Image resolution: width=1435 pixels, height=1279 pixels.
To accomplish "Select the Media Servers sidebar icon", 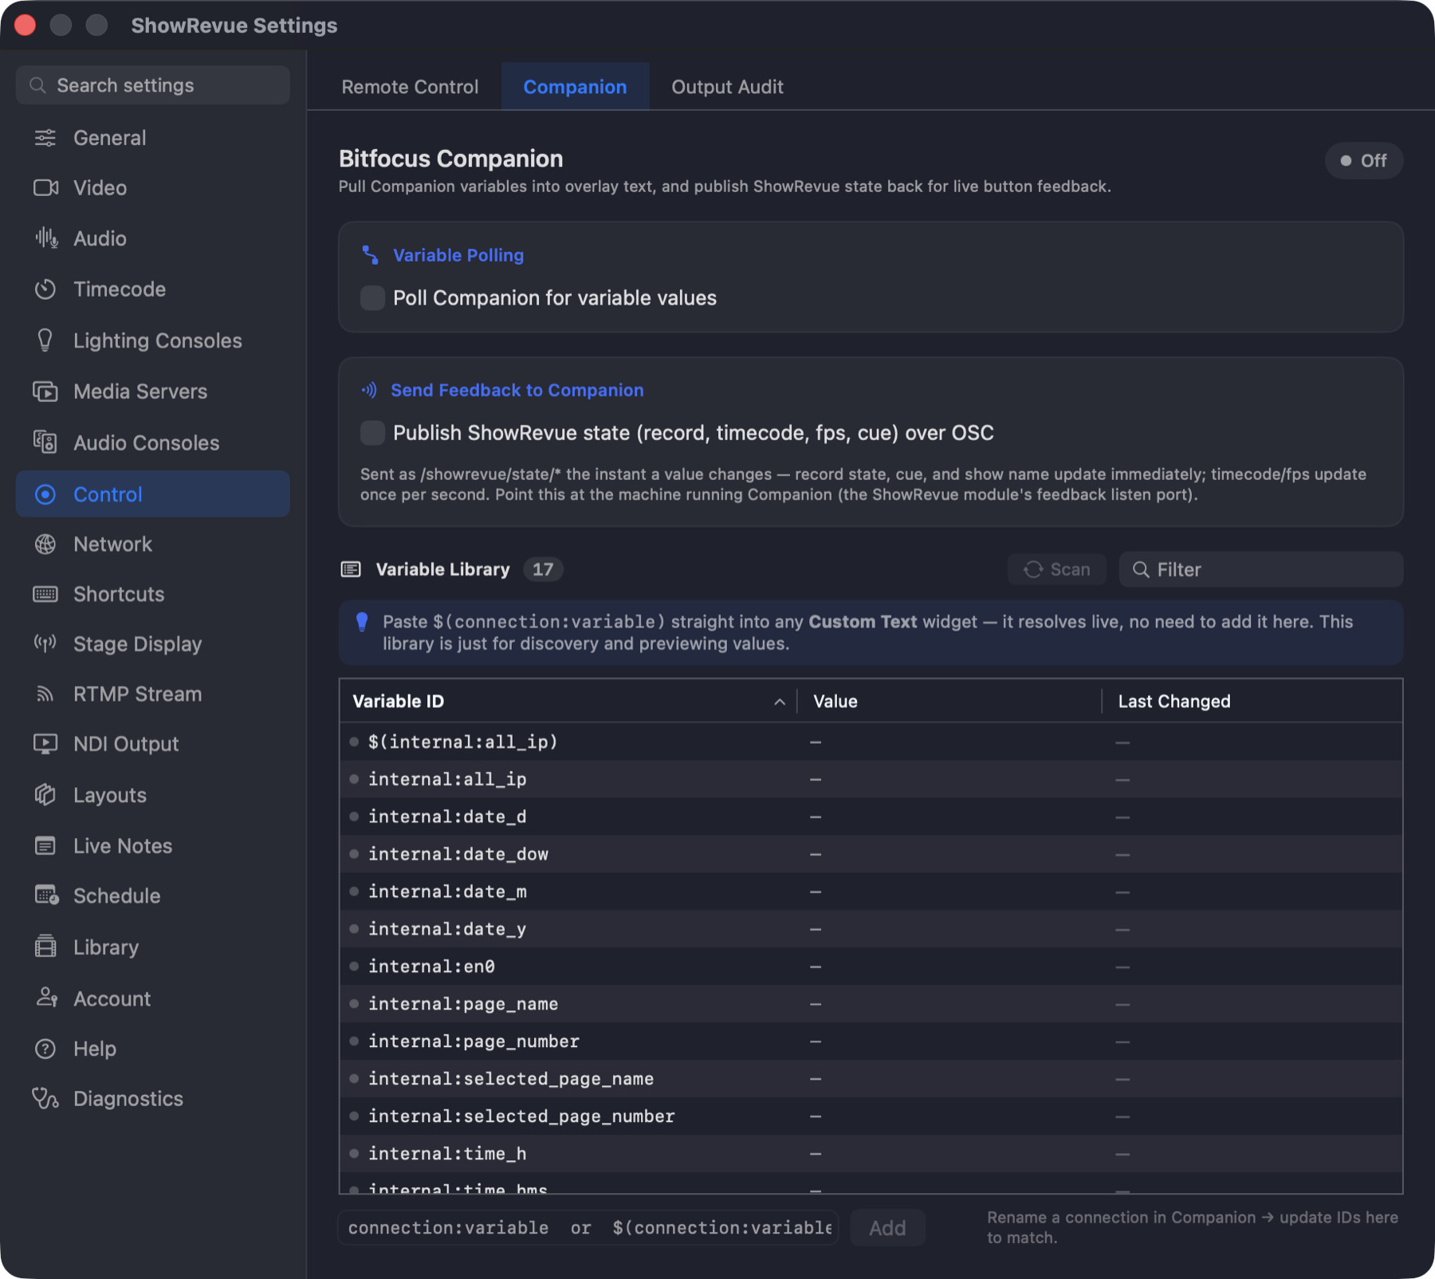I will (x=45, y=392).
